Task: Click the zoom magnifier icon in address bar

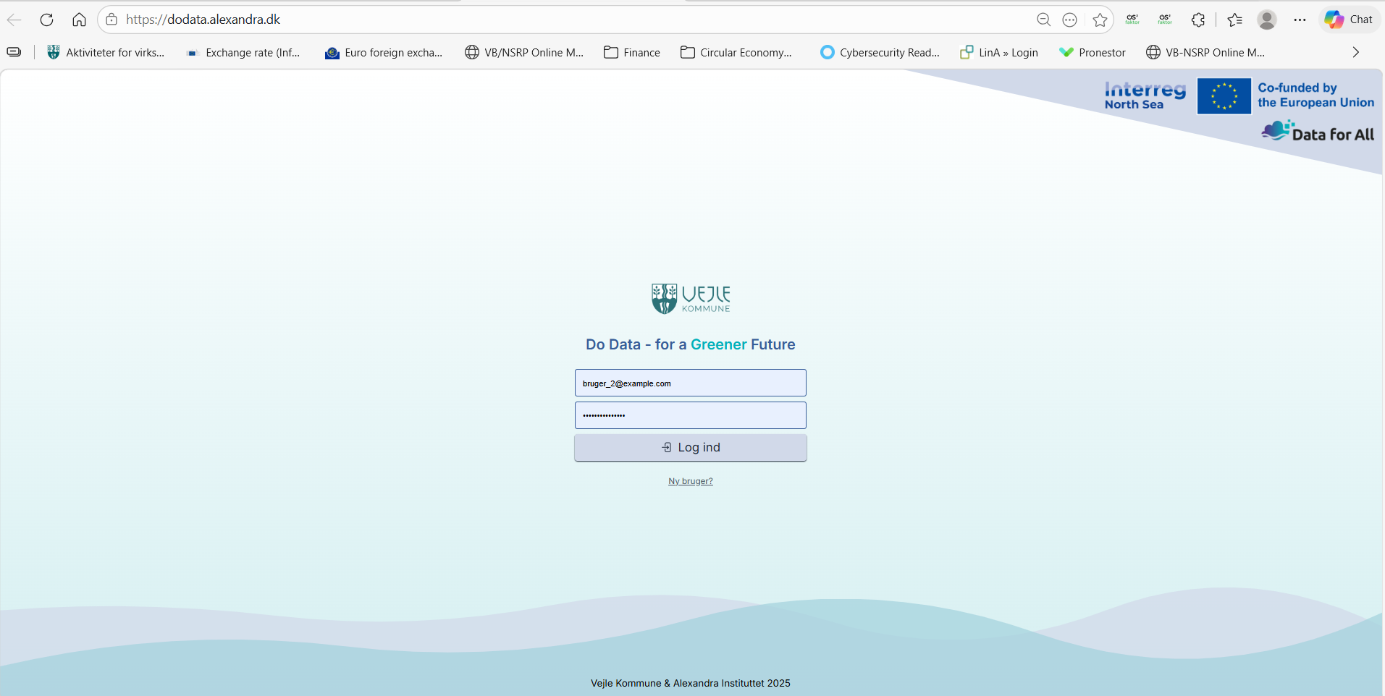Action: click(1043, 20)
